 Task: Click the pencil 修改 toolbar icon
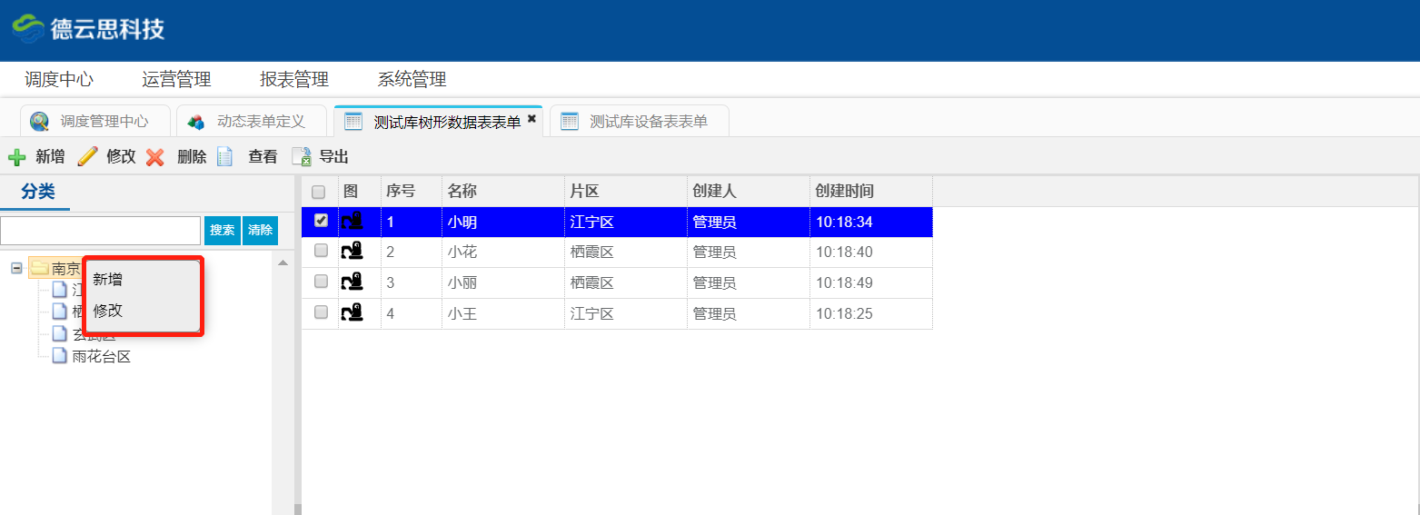click(87, 157)
